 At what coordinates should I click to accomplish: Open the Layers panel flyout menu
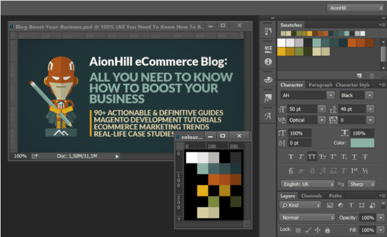click(x=382, y=196)
